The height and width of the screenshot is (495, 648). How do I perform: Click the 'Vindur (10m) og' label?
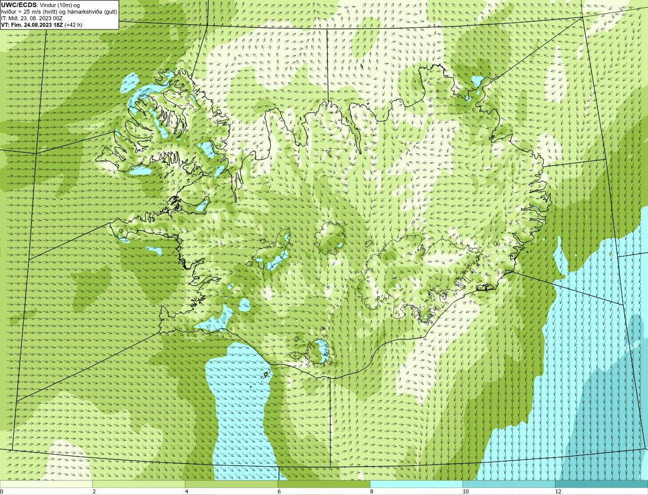[x=59, y=5]
